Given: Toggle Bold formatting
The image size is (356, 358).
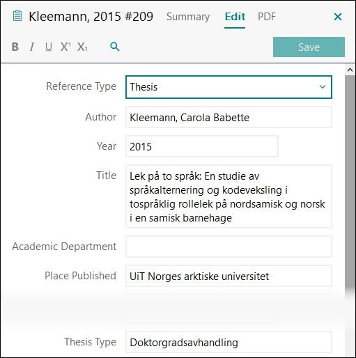Looking at the screenshot, I should pyautogui.click(x=15, y=47).
